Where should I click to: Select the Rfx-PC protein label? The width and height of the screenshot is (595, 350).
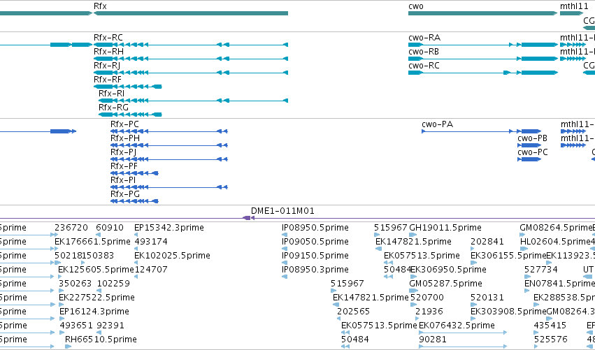tap(124, 124)
